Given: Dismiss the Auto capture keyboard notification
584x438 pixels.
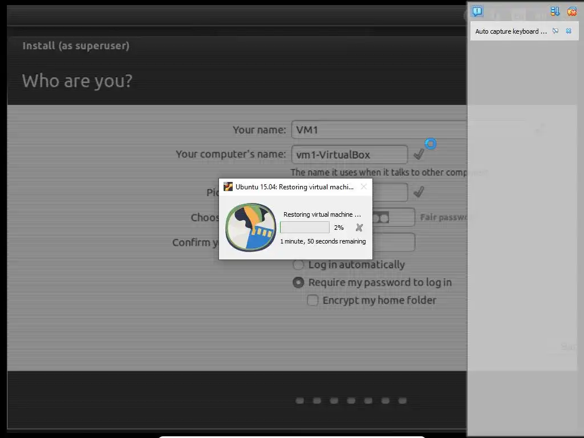Looking at the screenshot, I should (x=569, y=31).
